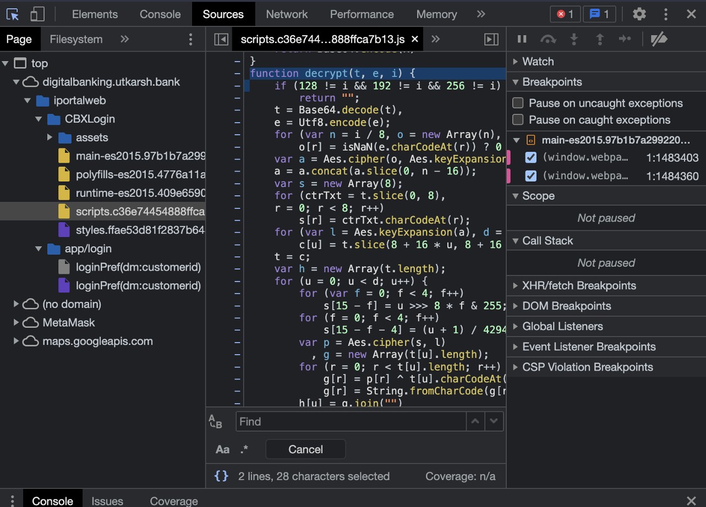Activate the inspect element picker icon
Viewport: 706px width, 507px height.
(x=13, y=14)
